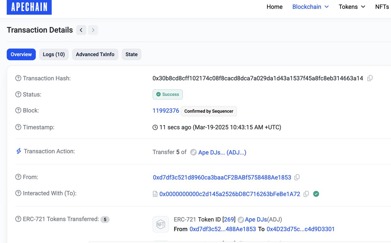Click help icon beside Transaction Hash
This screenshot has width=391, height=243.
pyautogui.click(x=18, y=78)
